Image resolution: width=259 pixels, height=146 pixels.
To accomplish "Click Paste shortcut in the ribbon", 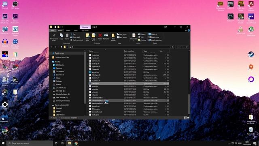I will pyautogui.click(x=76, y=40).
